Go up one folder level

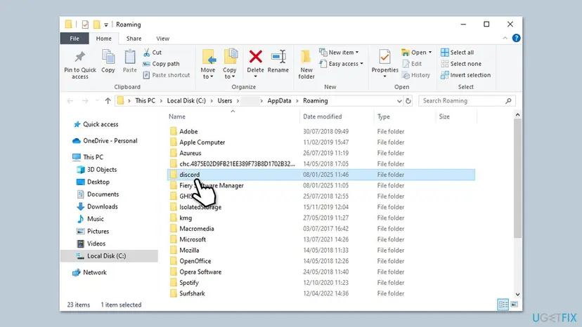108,101
